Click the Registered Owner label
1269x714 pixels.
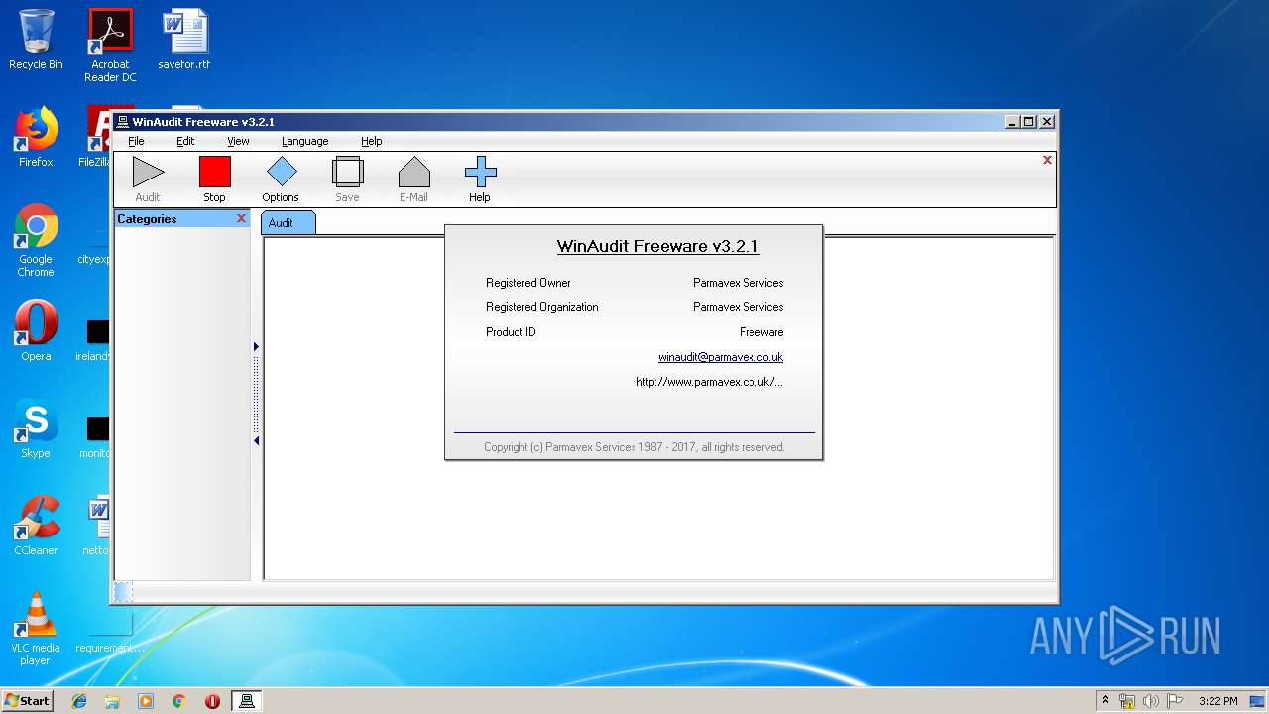(528, 283)
